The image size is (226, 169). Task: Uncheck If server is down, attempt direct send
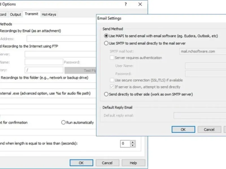pos(112,87)
